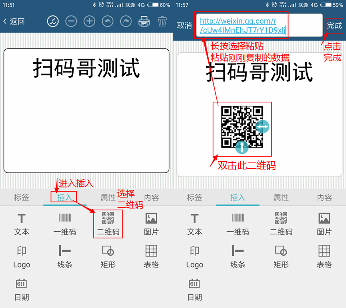The image size is (346, 308).
Task: Tap the horizontal resize handle on the QR code
Action: (x=262, y=127)
